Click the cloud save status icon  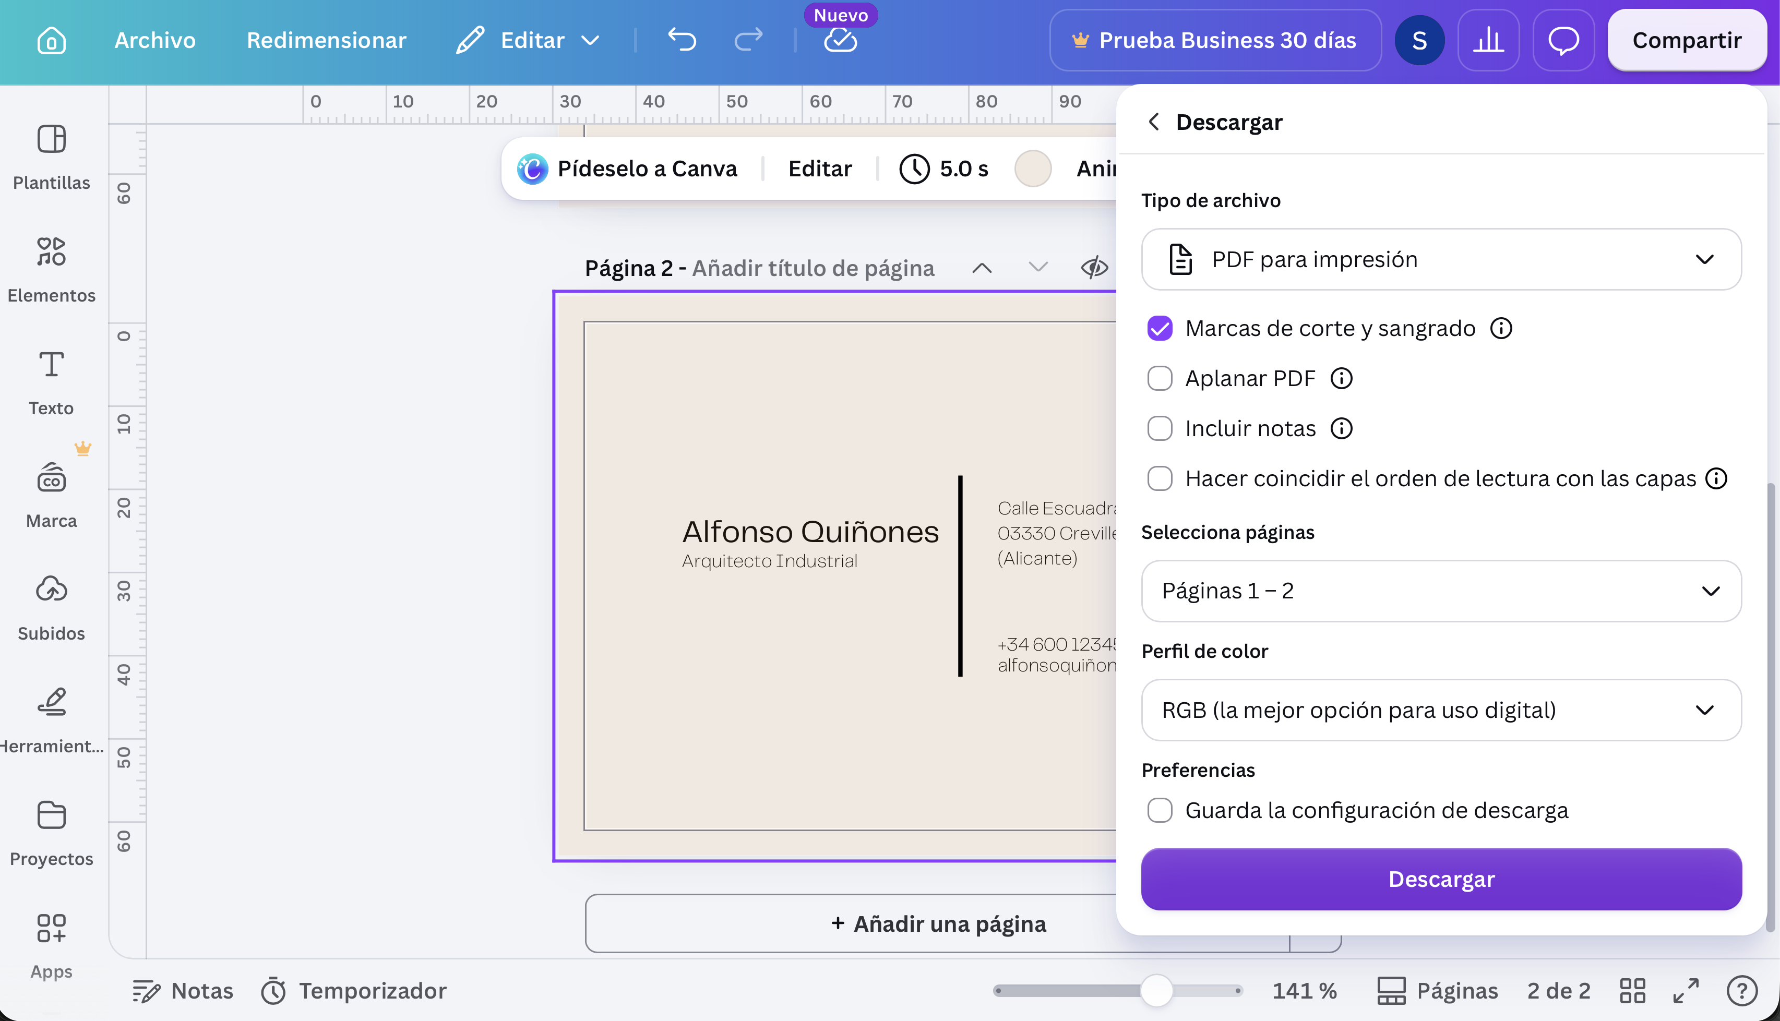point(840,40)
